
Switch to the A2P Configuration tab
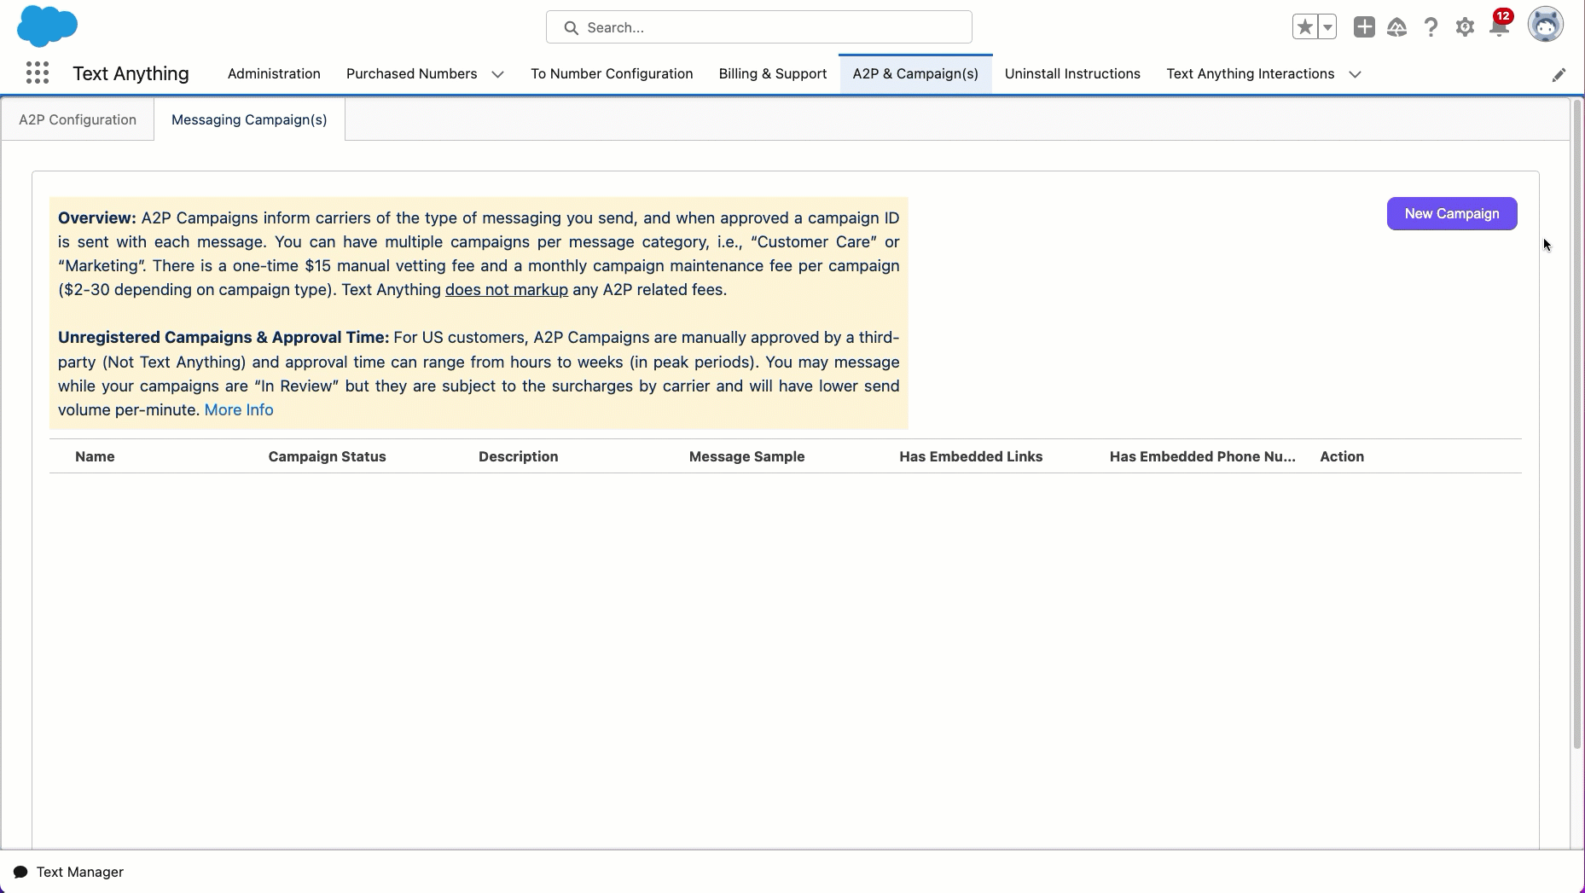click(78, 119)
